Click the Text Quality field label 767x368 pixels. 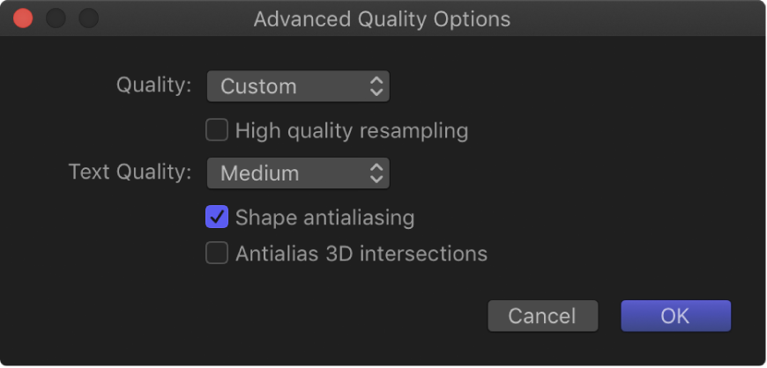(130, 173)
